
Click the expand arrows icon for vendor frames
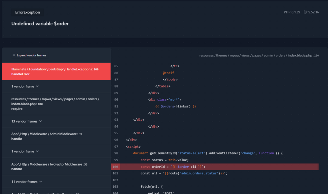point(14,55)
